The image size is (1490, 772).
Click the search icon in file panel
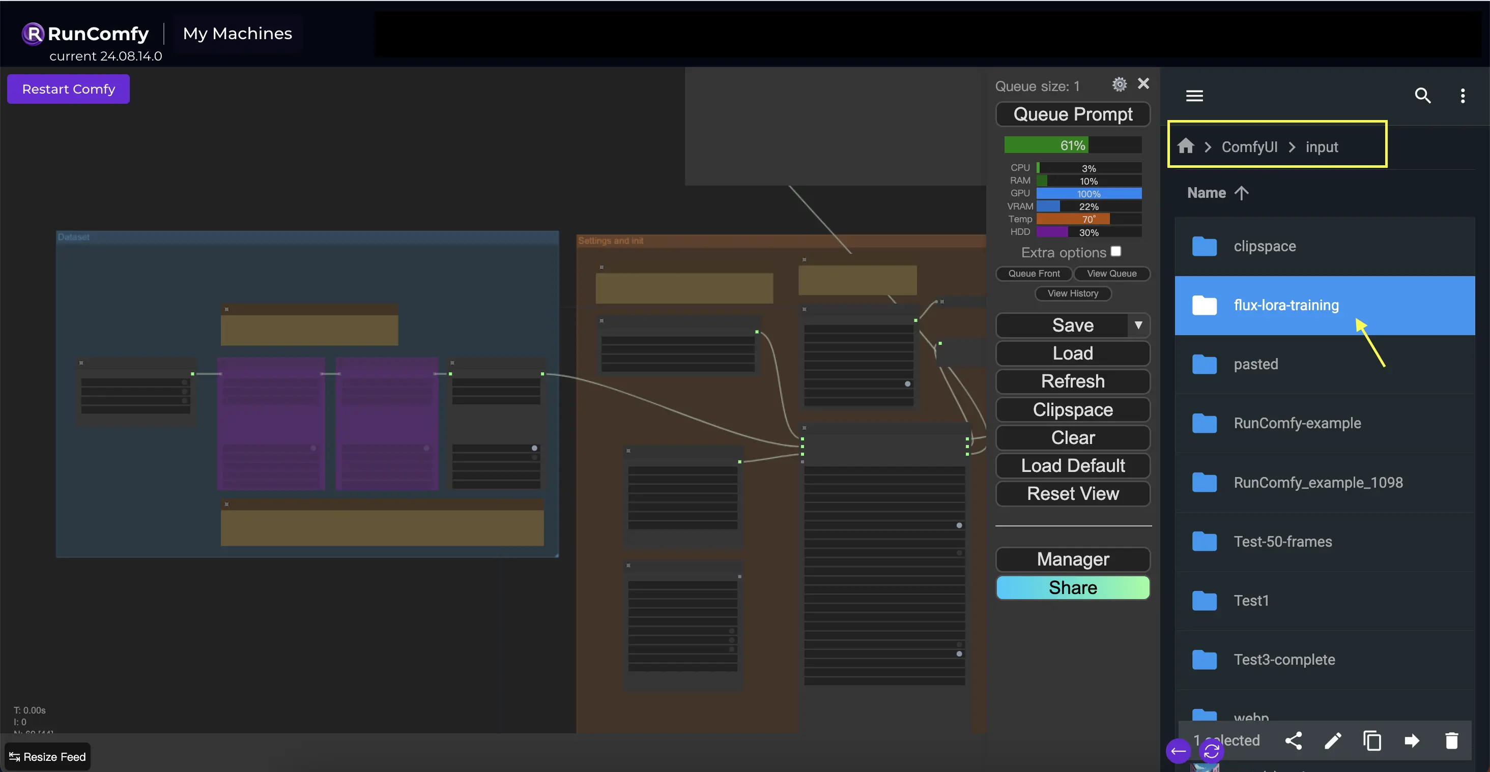[1422, 96]
